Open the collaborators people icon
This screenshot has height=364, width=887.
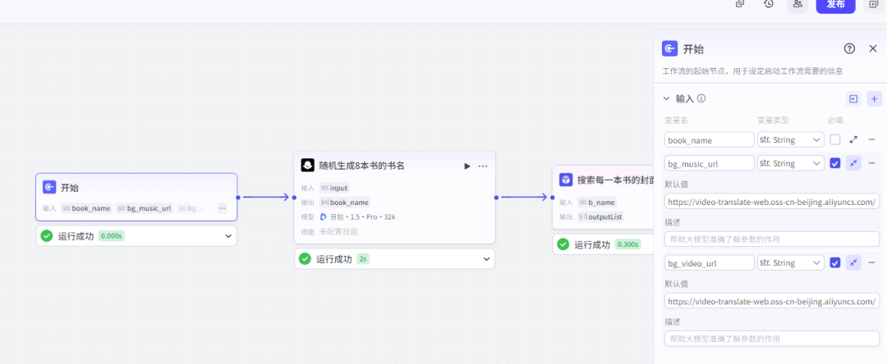click(797, 4)
